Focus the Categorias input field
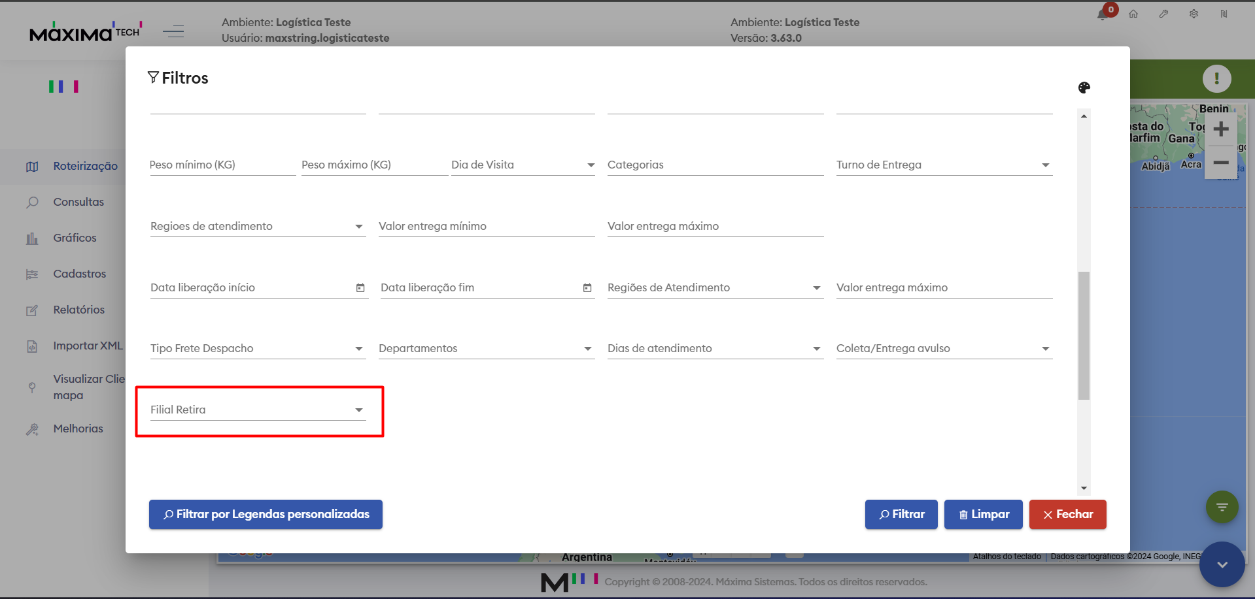Viewport: 1255px width, 599px height. [x=715, y=165]
